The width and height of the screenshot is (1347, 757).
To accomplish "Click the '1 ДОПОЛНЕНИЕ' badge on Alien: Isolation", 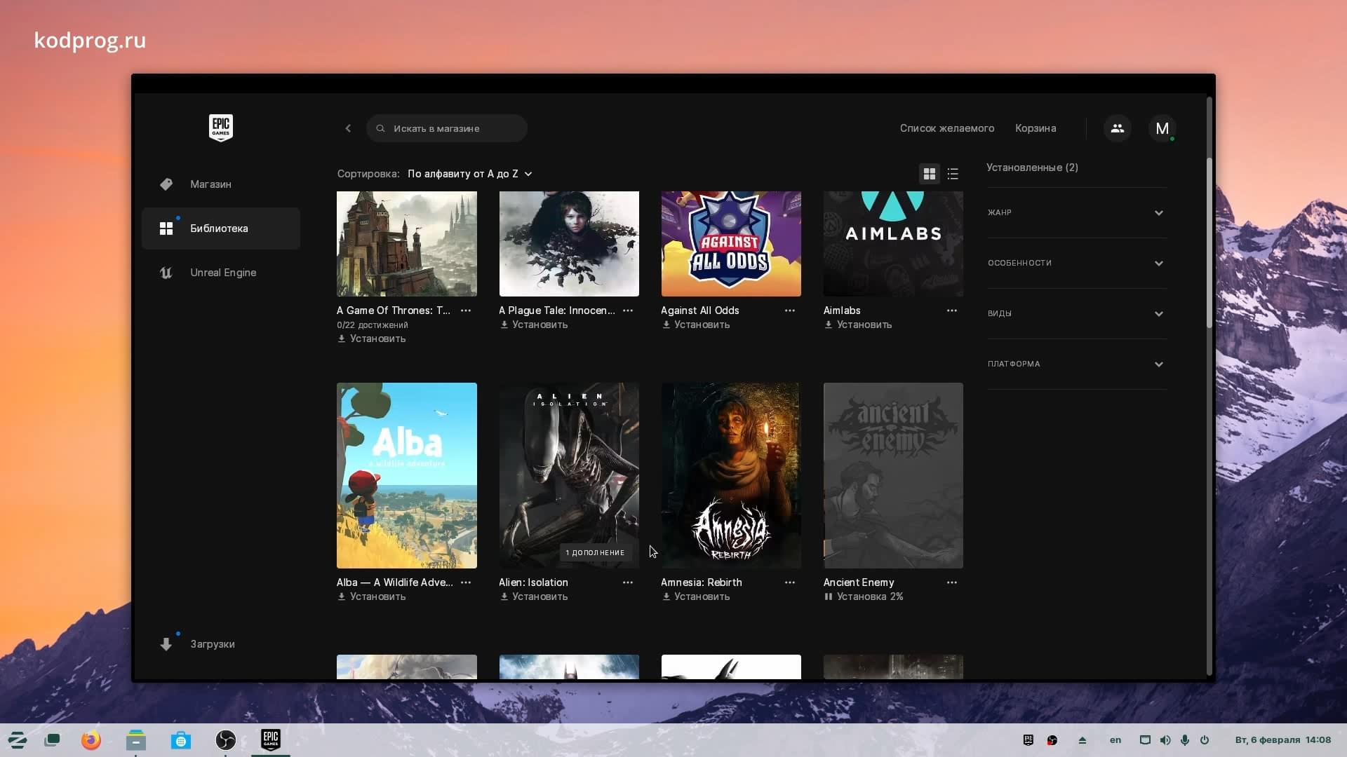I will click(595, 552).
